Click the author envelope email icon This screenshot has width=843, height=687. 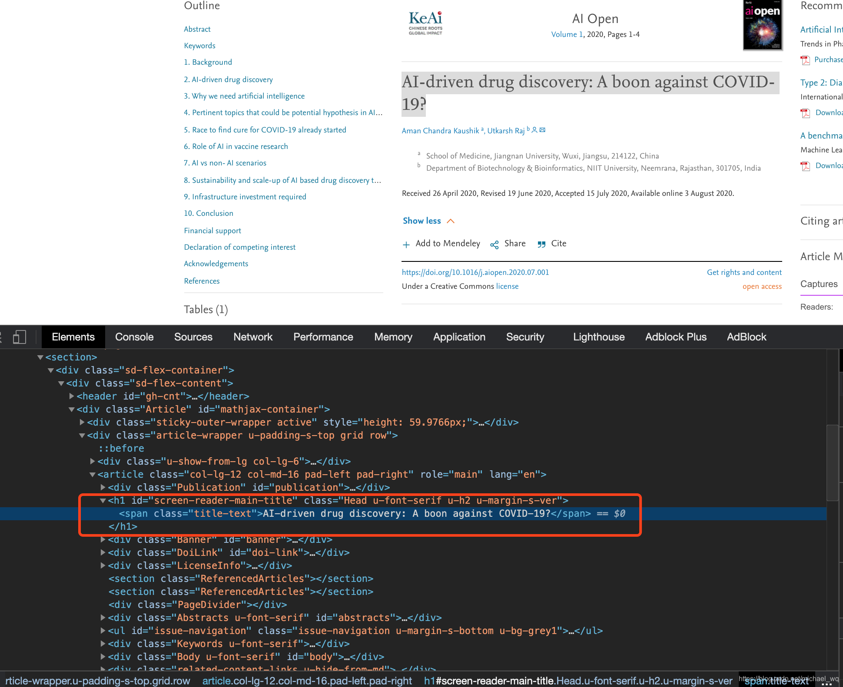click(543, 130)
